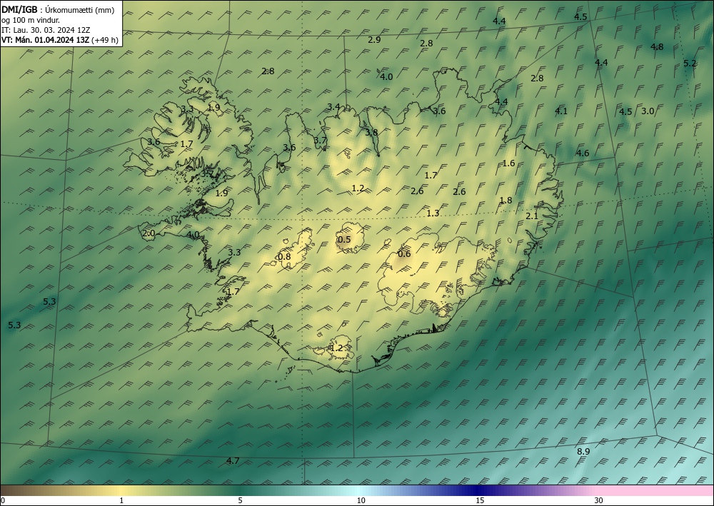
Task: Select the 5.2 value near the northeast corner
Action: (x=690, y=64)
